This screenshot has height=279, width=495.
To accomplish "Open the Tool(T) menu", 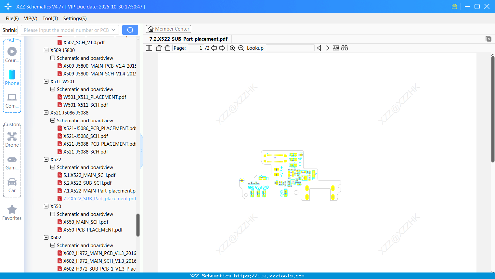I will [x=50, y=19].
